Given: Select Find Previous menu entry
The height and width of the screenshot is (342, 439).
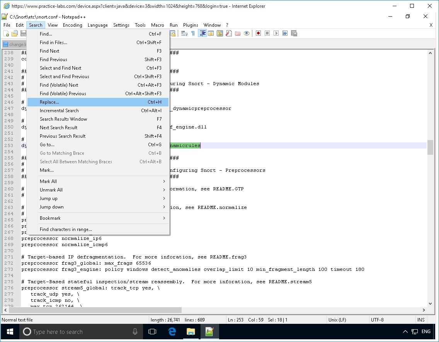Looking at the screenshot, I should (98, 60).
